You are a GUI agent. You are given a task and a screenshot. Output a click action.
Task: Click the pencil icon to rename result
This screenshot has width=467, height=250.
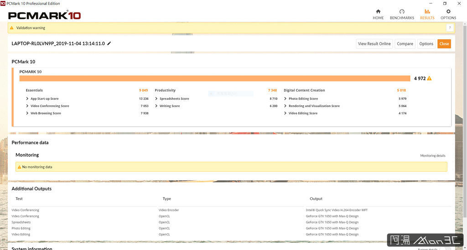coord(109,43)
